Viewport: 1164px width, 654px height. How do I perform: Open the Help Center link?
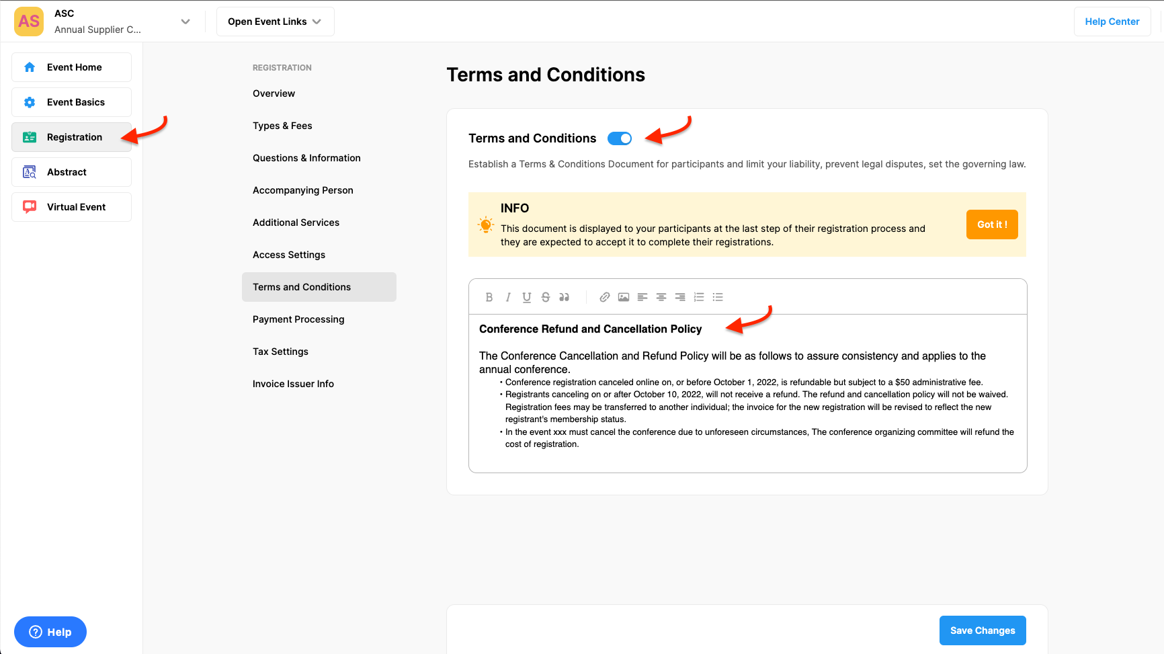1112,22
